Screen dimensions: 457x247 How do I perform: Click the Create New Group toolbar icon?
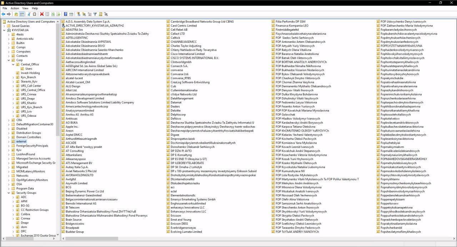point(84,14)
